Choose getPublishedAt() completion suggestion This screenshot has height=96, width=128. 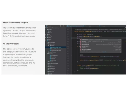(x=101, y=49)
